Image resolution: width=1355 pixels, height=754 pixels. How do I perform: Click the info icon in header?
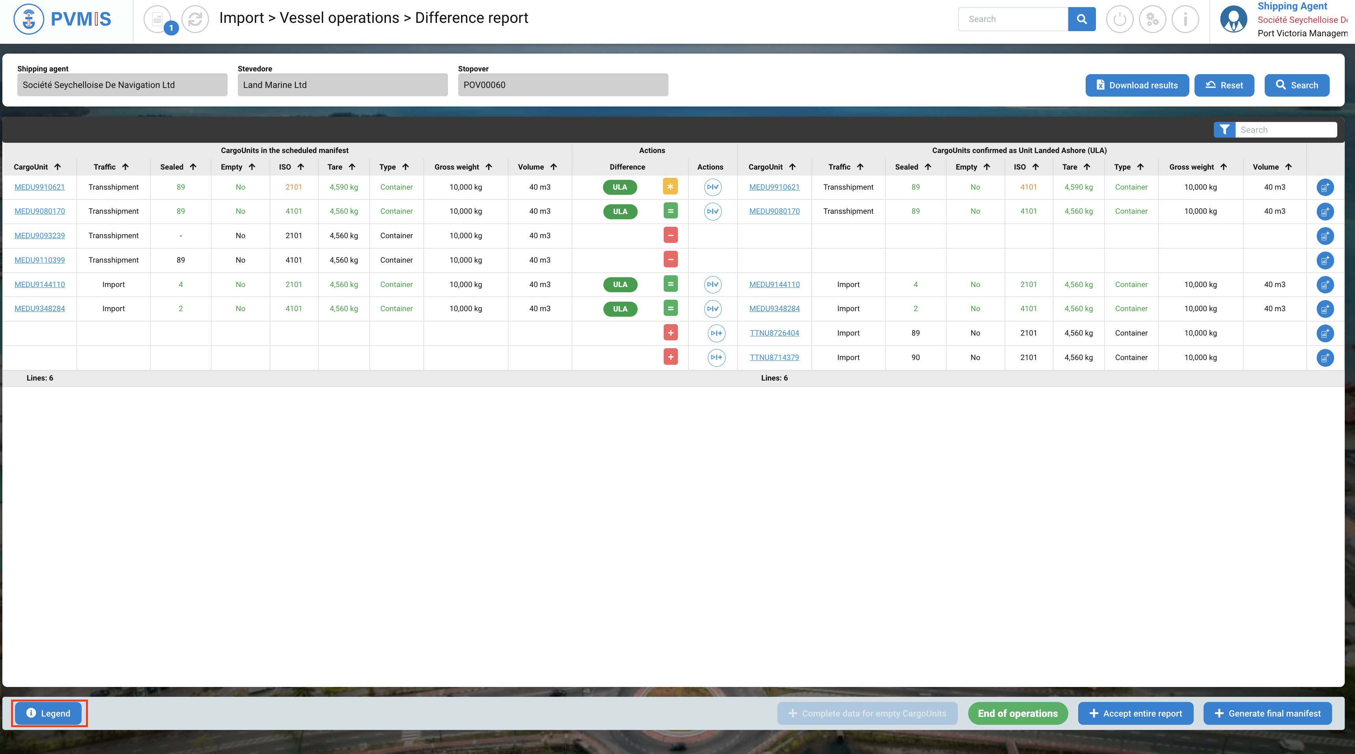point(1185,19)
